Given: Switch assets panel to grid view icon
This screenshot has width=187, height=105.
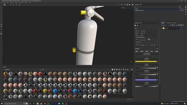Looking at the screenshot, I should pyautogui.click(x=132, y=69).
